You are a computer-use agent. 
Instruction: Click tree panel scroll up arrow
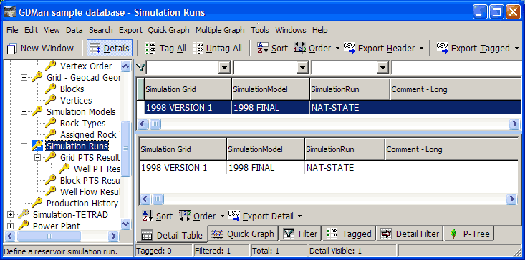pyautogui.click(x=125, y=66)
